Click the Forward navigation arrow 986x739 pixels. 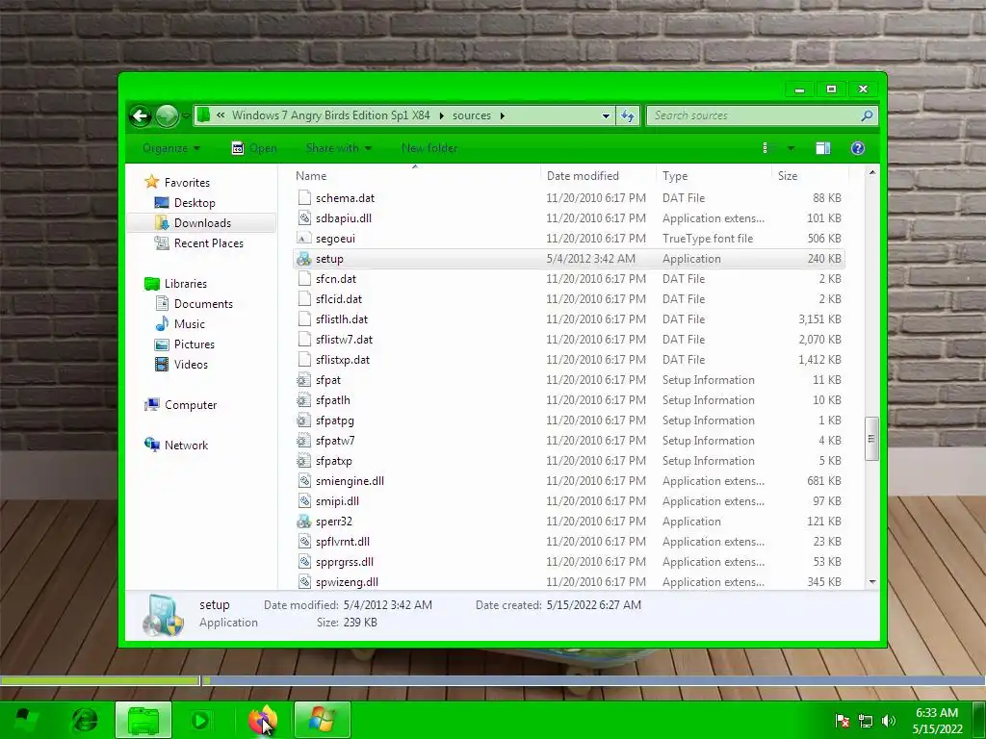[167, 115]
